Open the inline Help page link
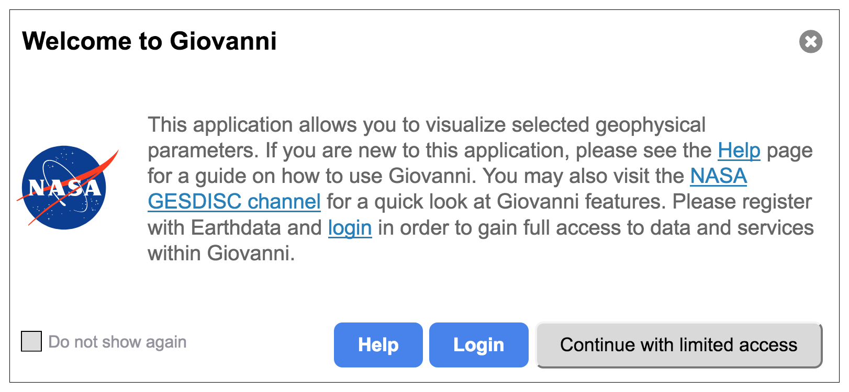The image size is (849, 392). point(739,151)
